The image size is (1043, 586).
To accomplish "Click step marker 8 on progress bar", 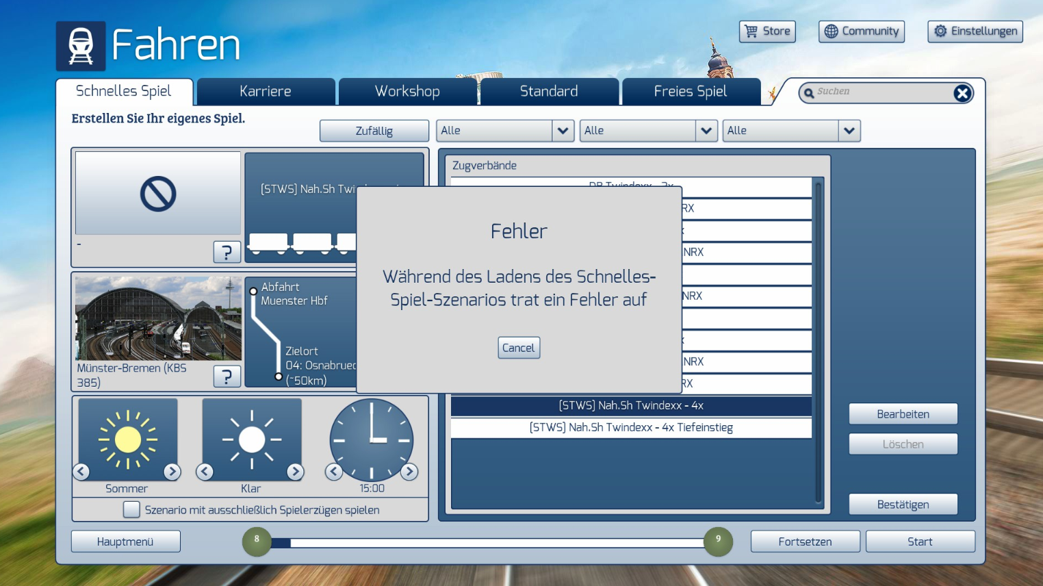I will click(257, 542).
